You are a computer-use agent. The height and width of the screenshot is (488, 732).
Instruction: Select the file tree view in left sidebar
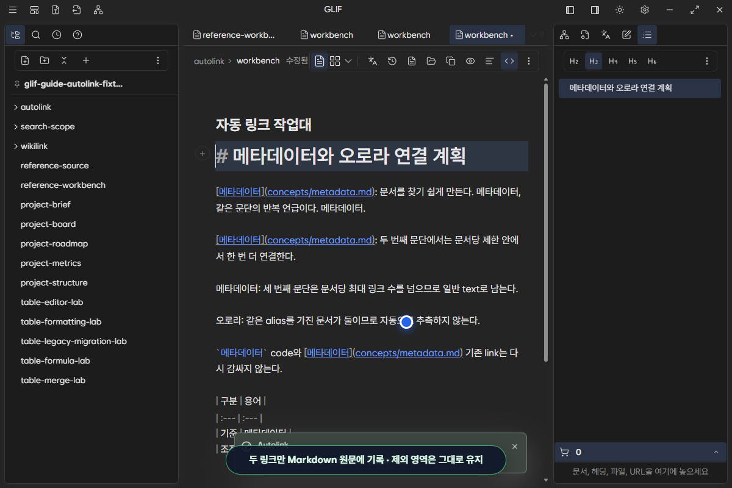[x=15, y=35]
